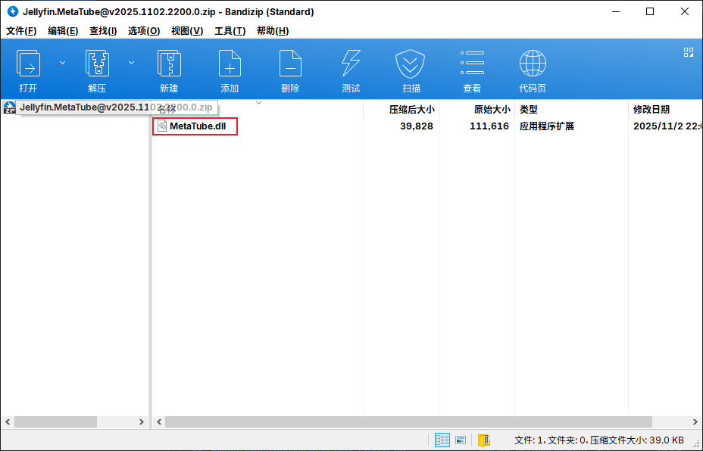The image size is (703, 451).
Task: Click the status bar file count text
Action: (599, 440)
